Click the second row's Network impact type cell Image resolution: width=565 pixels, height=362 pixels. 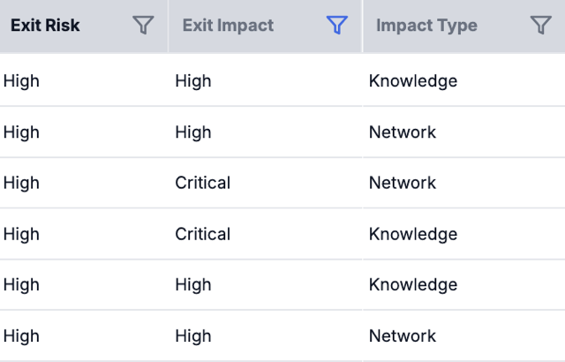[403, 132]
